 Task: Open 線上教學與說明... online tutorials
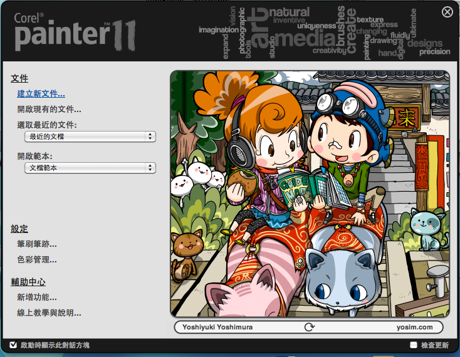(49, 313)
